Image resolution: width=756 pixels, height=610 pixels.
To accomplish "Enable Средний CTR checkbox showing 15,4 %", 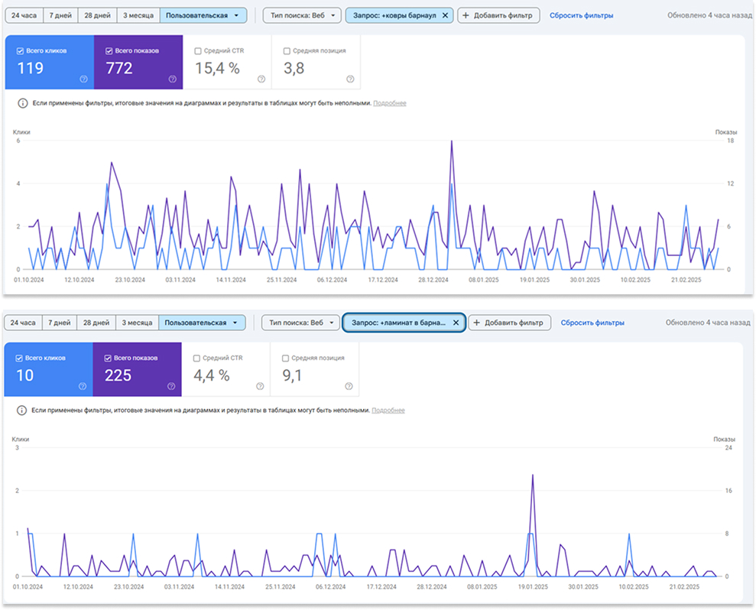I will click(198, 51).
